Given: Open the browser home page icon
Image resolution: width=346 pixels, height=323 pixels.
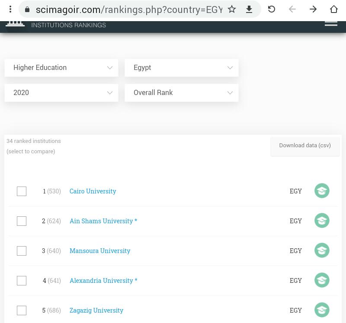Looking at the screenshot, I should click(333, 9).
